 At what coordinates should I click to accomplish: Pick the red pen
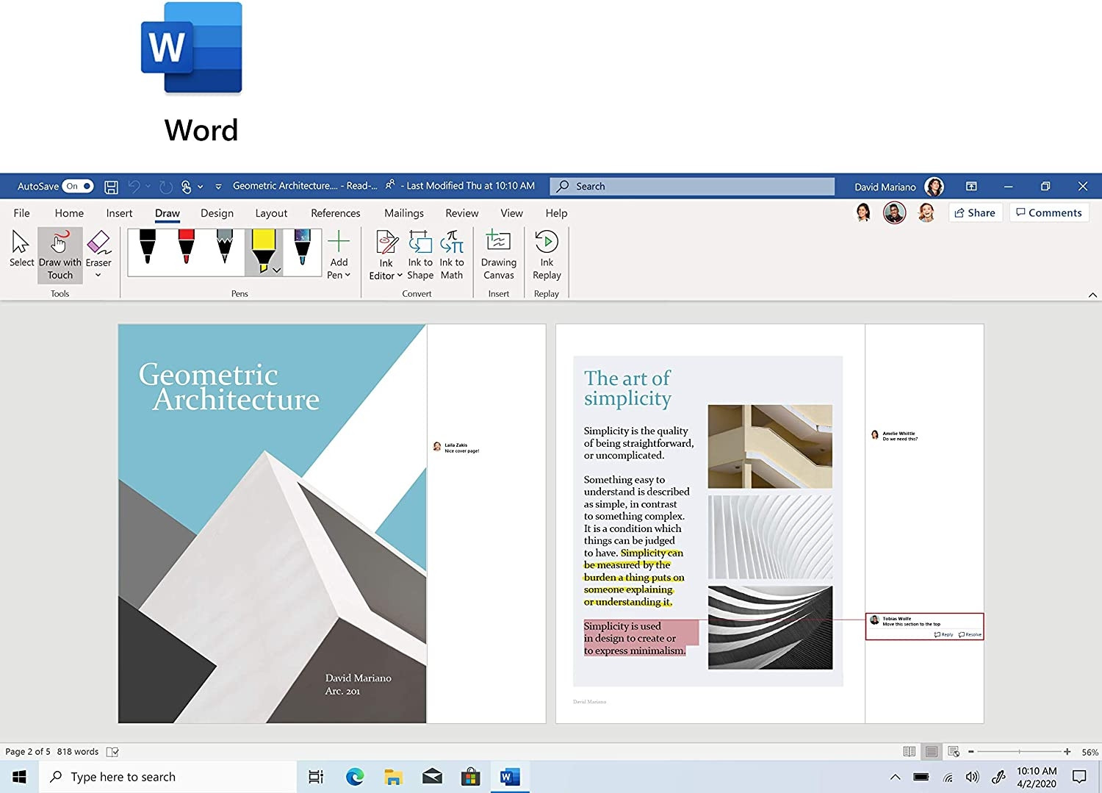click(186, 248)
